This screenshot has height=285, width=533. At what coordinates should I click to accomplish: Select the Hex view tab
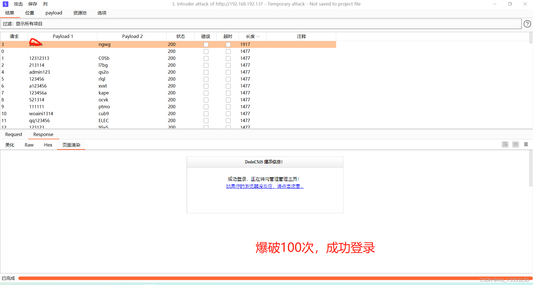point(48,145)
